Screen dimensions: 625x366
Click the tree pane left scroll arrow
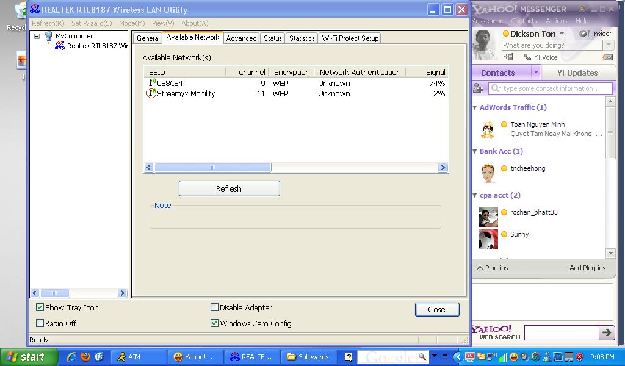(35, 293)
